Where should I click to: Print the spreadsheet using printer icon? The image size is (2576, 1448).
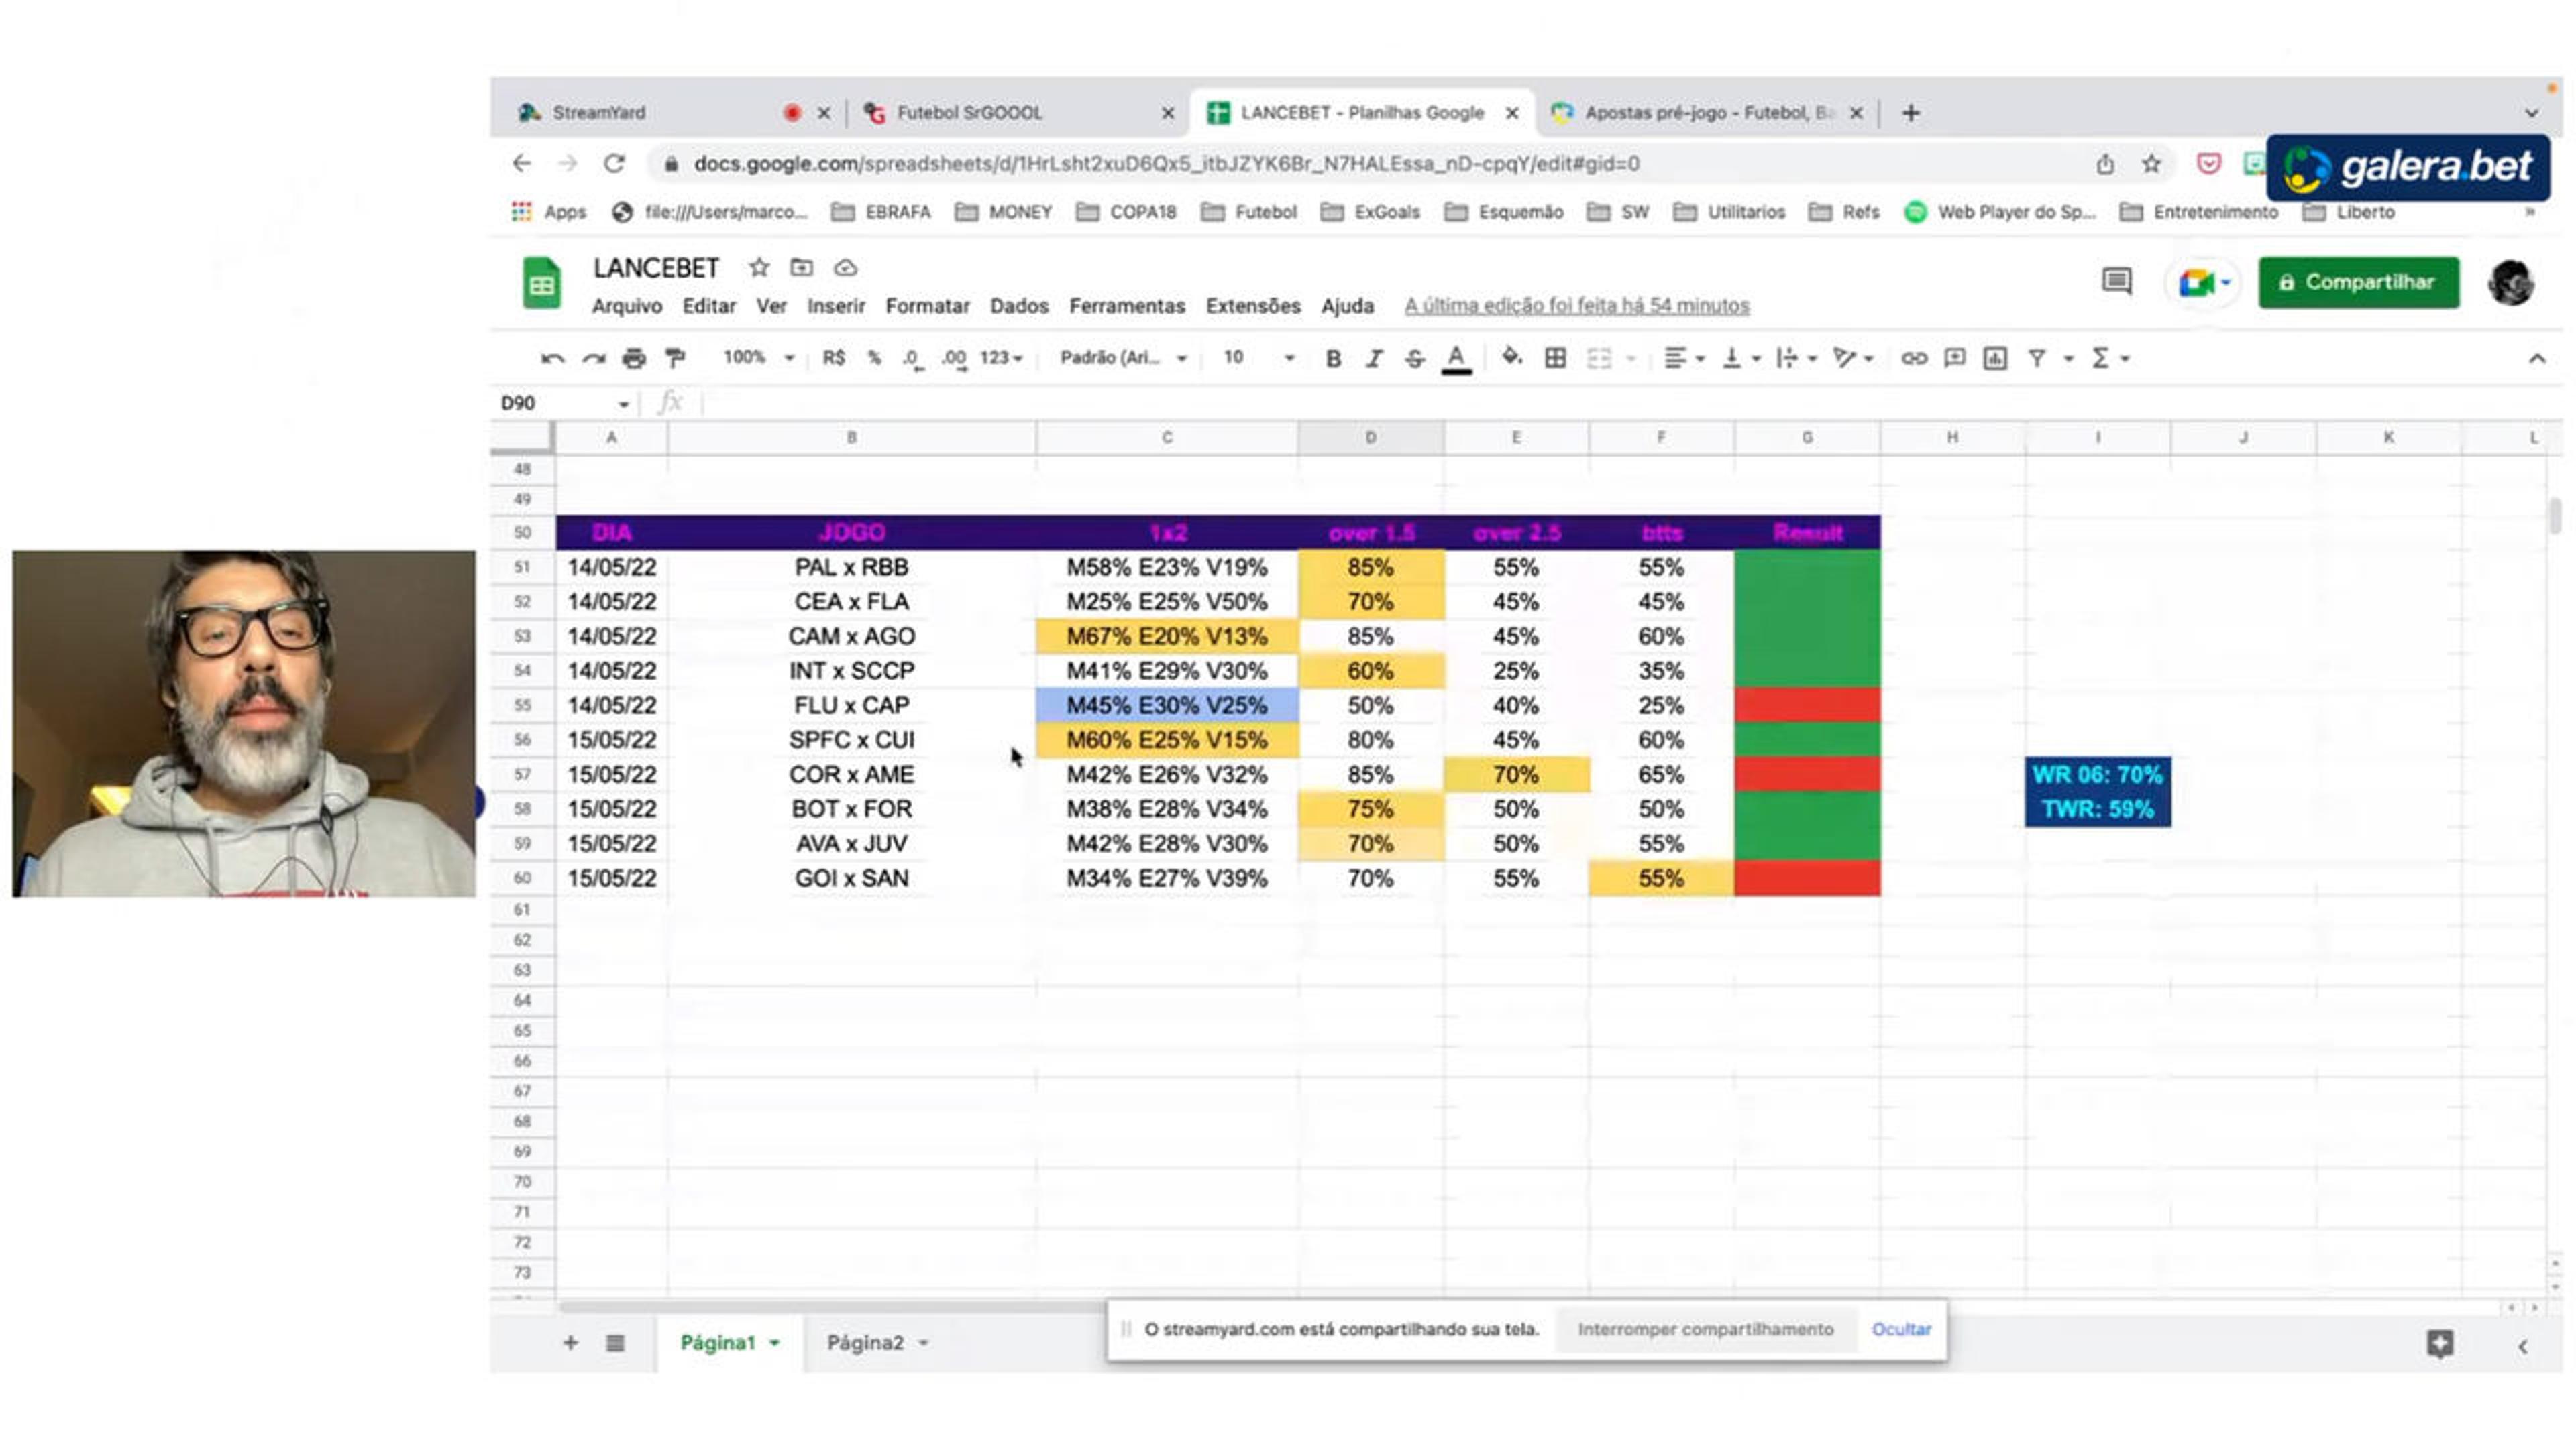pos(634,358)
